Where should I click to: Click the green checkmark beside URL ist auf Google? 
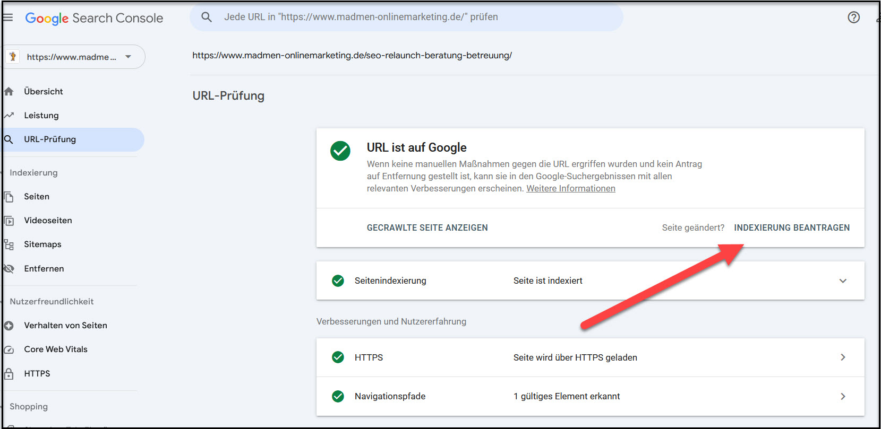340,151
